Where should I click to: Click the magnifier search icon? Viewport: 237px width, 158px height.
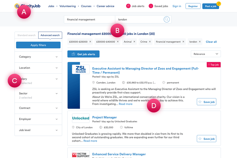[x=166, y=19]
